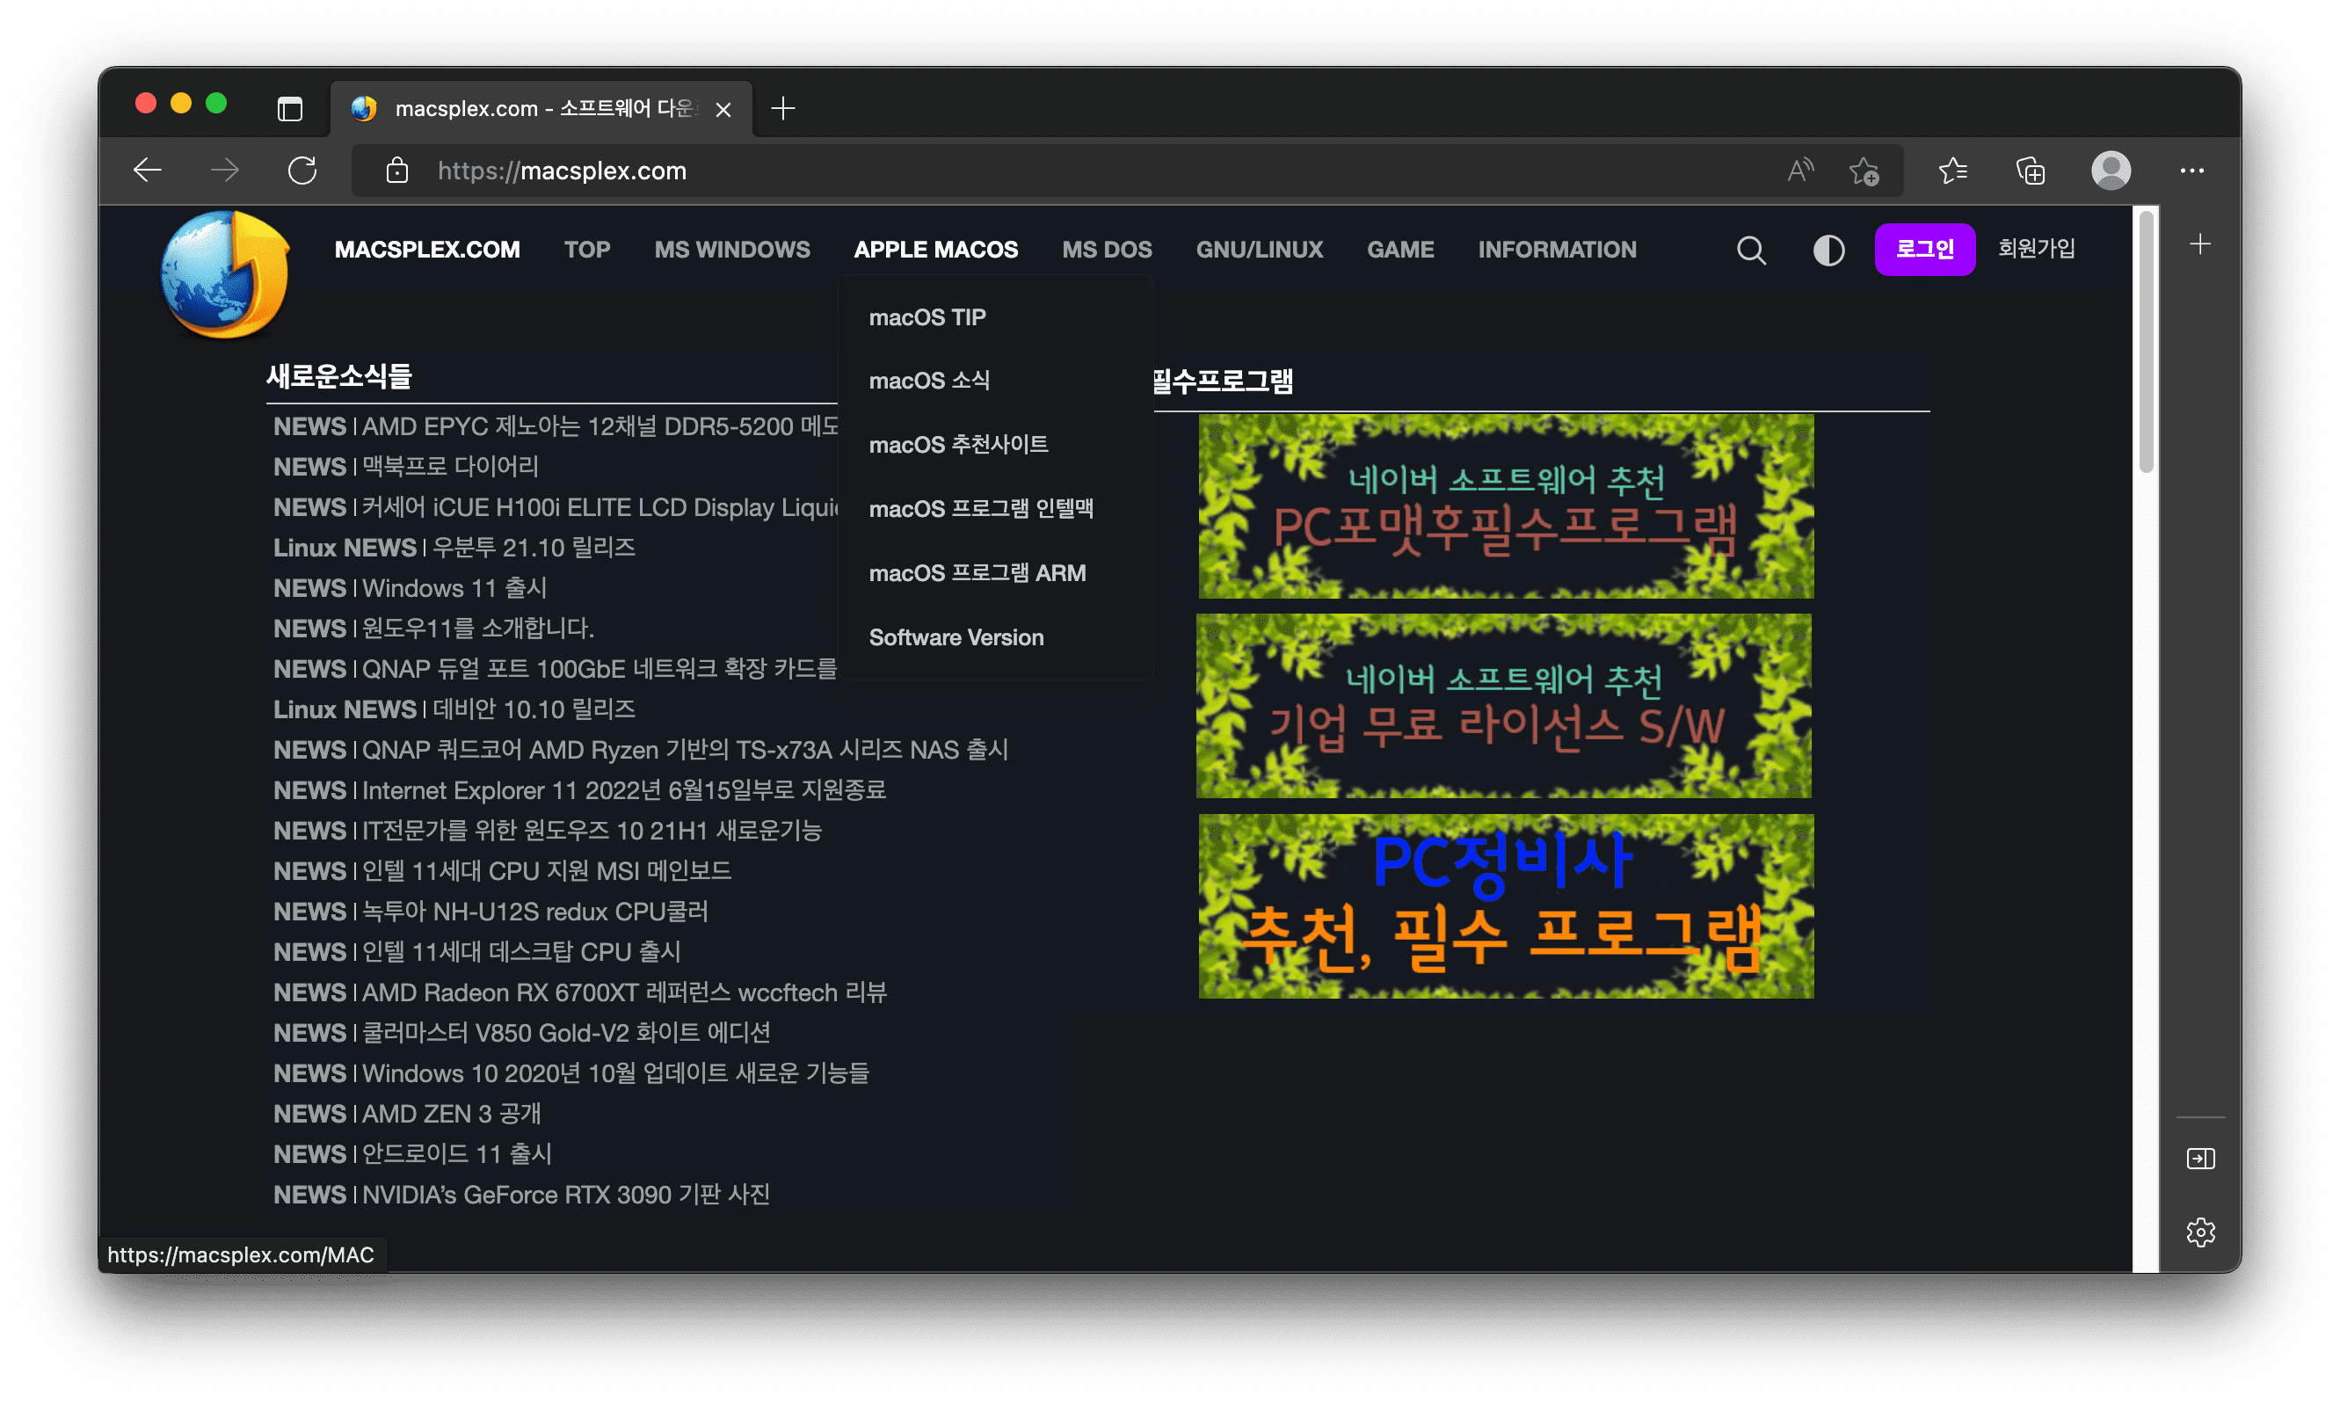
Task: Open the Windows 11 출시 news link
Action: [x=454, y=588]
